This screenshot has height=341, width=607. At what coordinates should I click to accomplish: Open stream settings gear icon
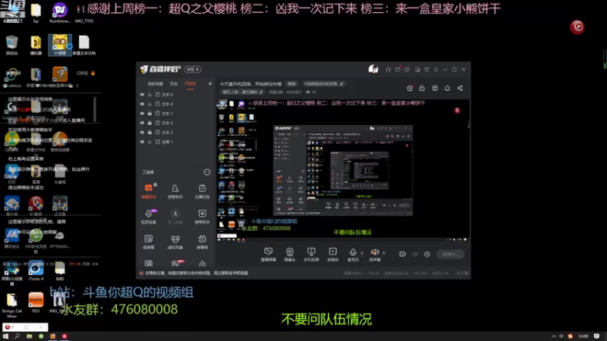coord(427,254)
